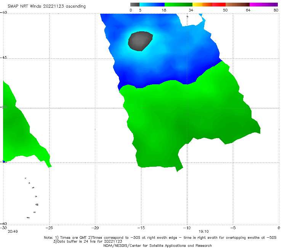Click the longitude label '-20'
Viewport: 282px width, 248px height.
point(95,228)
